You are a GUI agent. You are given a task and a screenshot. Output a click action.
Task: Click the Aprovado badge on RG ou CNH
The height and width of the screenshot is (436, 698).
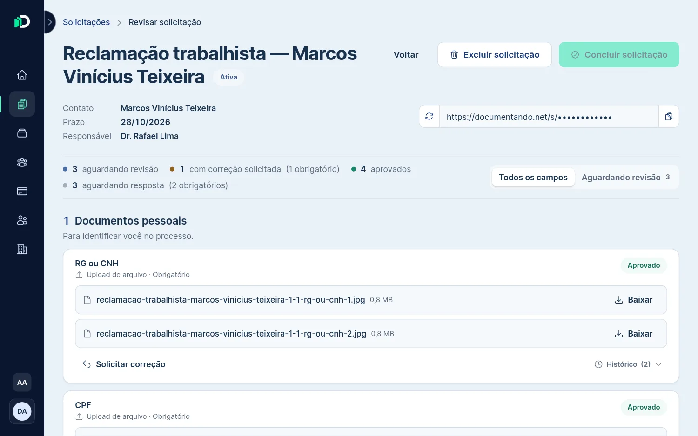644,265
